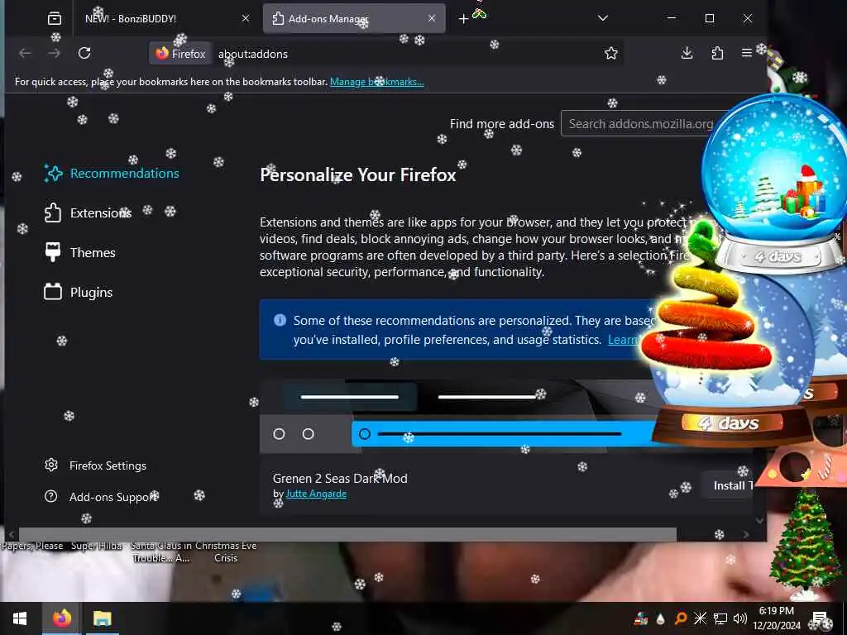Open File Explorer from the taskbar
The width and height of the screenshot is (847, 635).
click(x=102, y=618)
